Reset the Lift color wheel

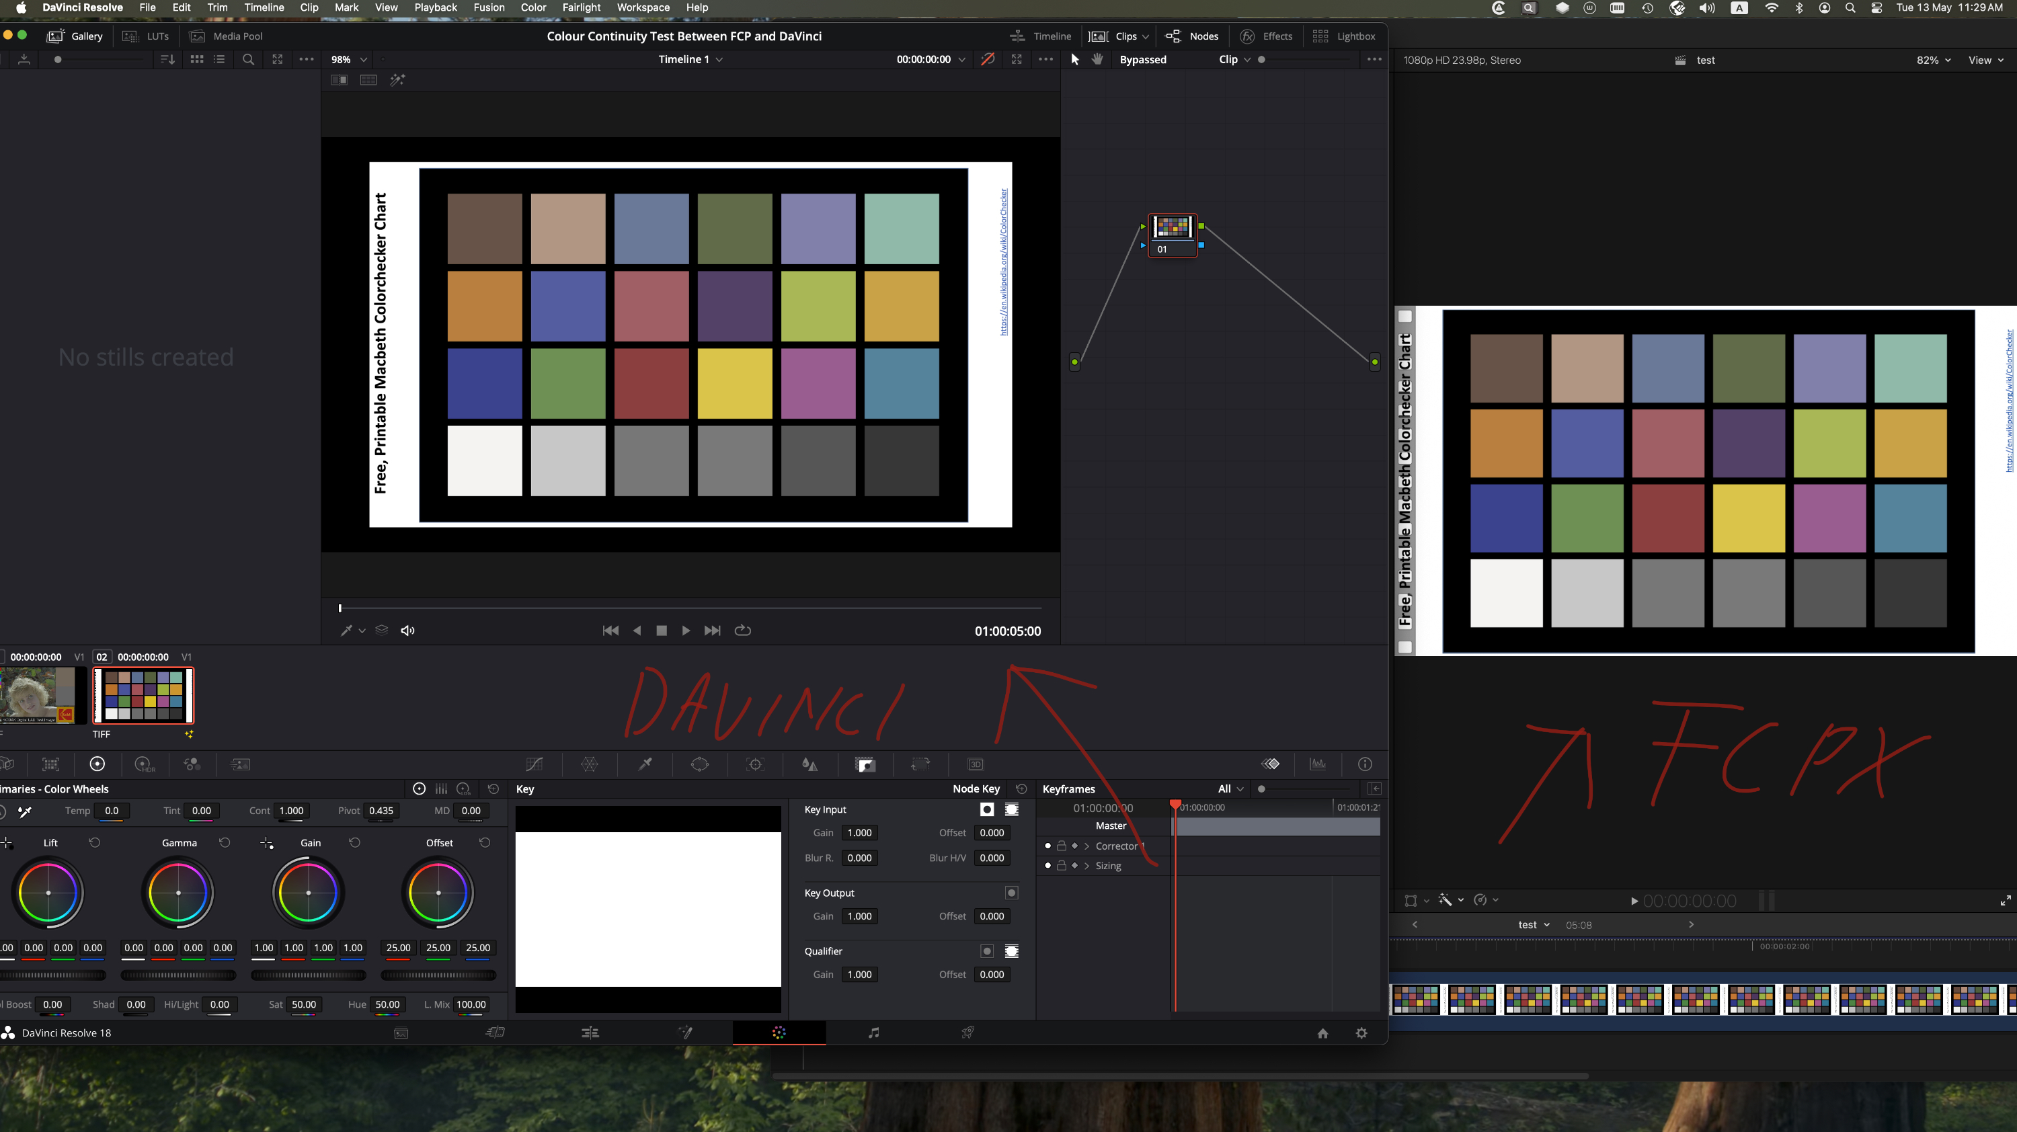(95, 842)
